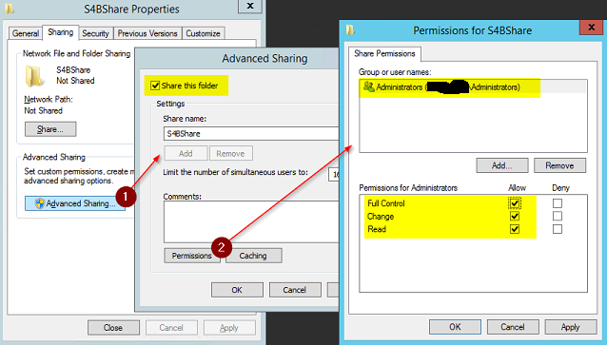The height and width of the screenshot is (345, 607).
Task: Click the S4BShare folder icon in Sharing tab
Action: pyautogui.click(x=34, y=76)
